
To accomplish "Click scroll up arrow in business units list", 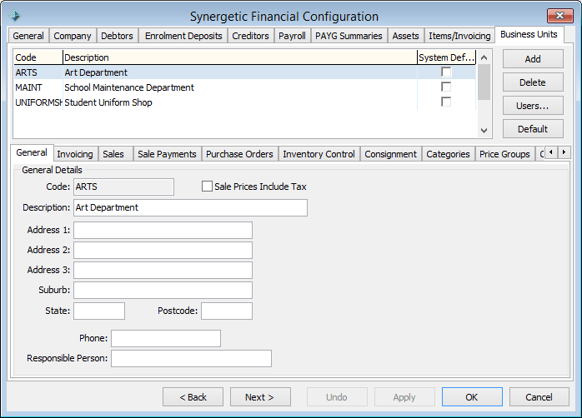I will (x=484, y=57).
